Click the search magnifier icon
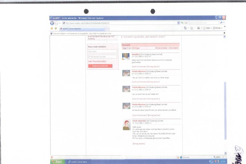 click(x=221, y=23)
